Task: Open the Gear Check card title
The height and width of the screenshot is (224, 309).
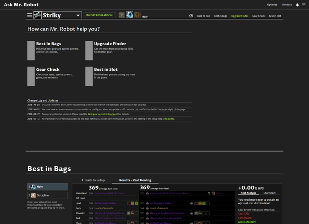Action: [48, 69]
